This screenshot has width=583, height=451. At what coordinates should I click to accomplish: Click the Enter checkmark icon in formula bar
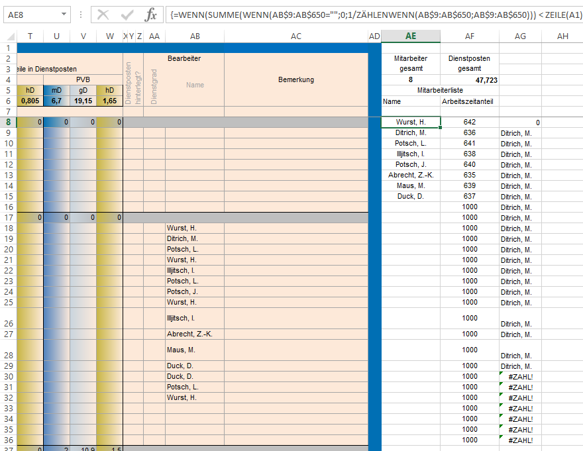127,15
